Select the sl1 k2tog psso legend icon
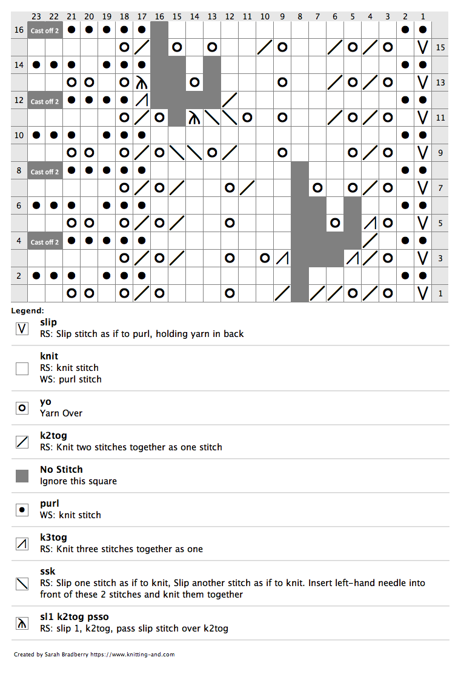This screenshot has width=461, height=677. coord(22,623)
